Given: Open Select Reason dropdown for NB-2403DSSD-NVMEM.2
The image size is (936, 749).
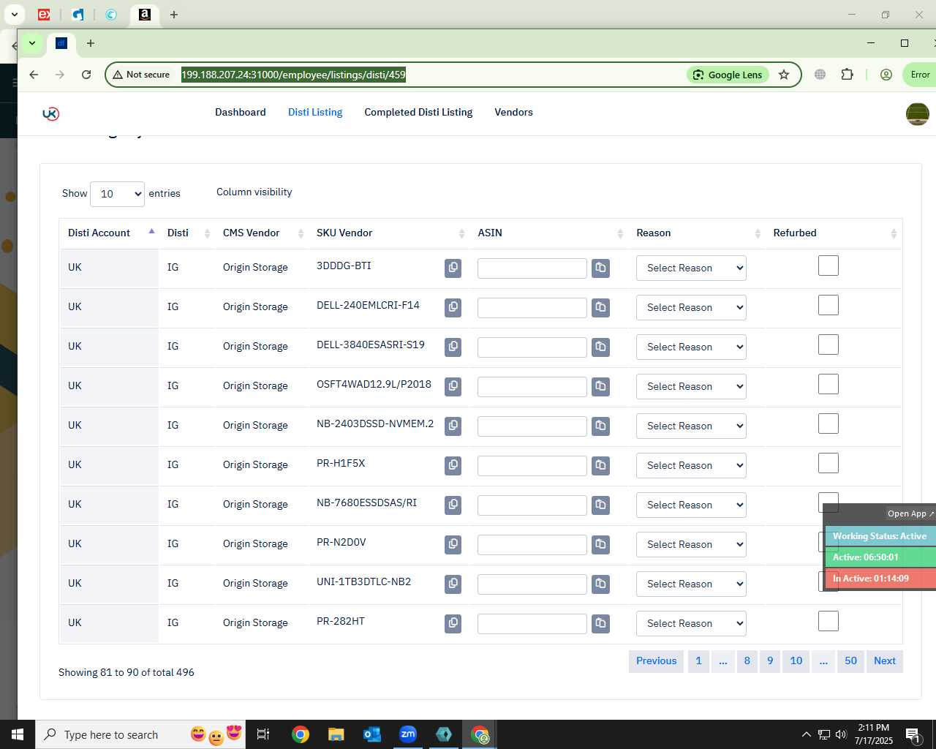Looking at the screenshot, I should click(x=691, y=426).
